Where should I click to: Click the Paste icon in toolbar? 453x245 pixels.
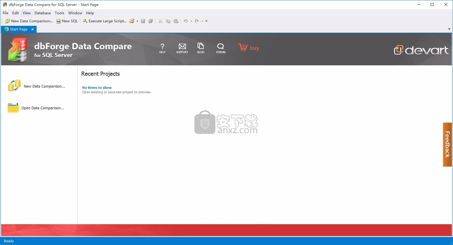point(176,21)
